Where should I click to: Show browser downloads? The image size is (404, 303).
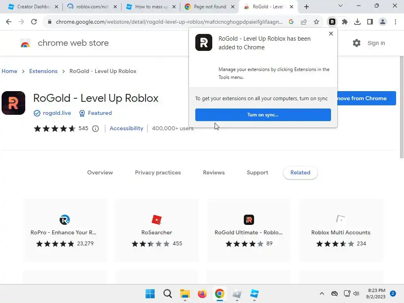pyautogui.click(x=357, y=22)
